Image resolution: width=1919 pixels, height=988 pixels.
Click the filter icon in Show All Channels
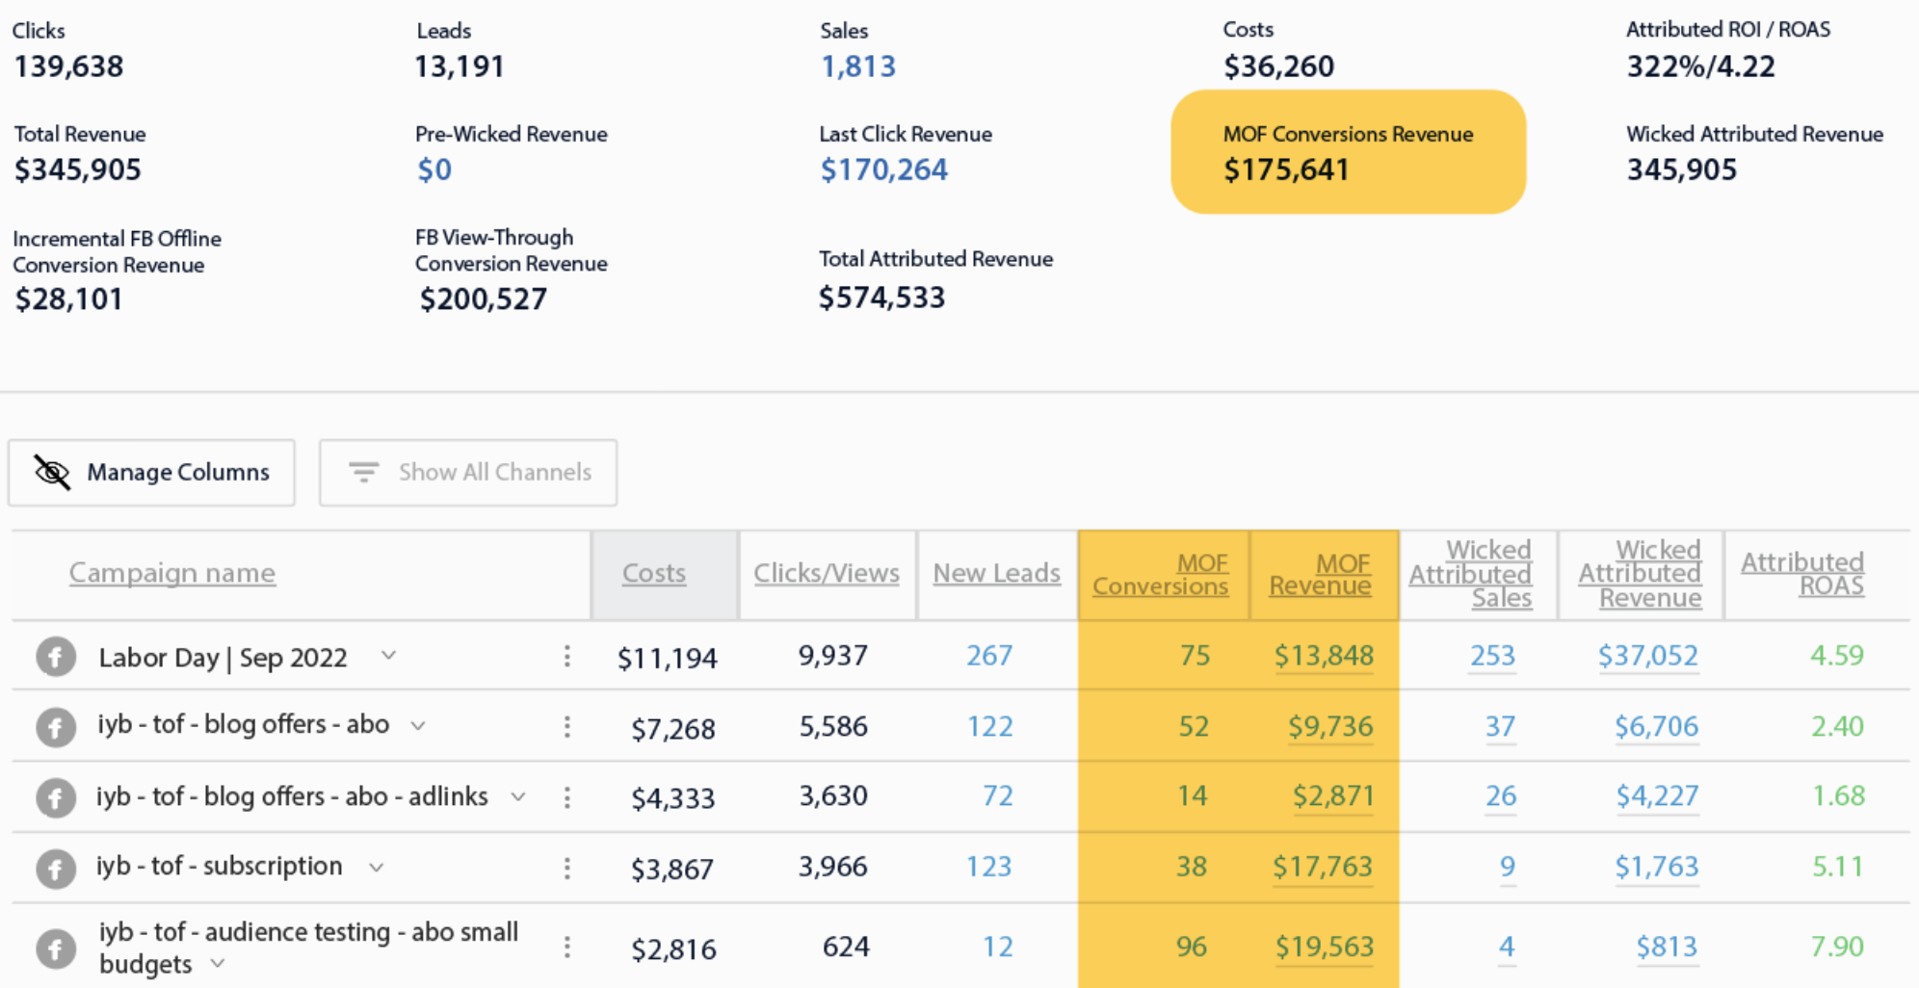click(x=363, y=472)
